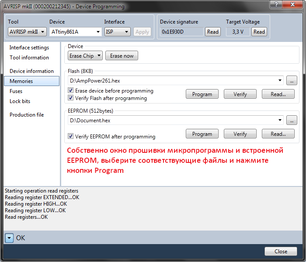Click Erase now button

click(122, 56)
